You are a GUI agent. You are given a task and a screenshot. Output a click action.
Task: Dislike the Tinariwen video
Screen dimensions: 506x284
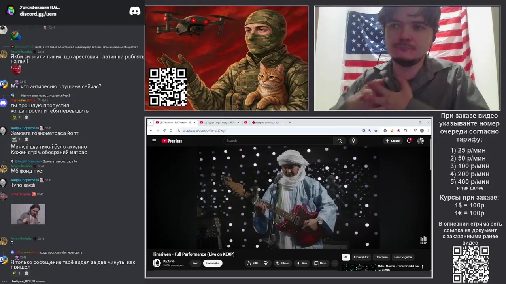(x=266, y=263)
